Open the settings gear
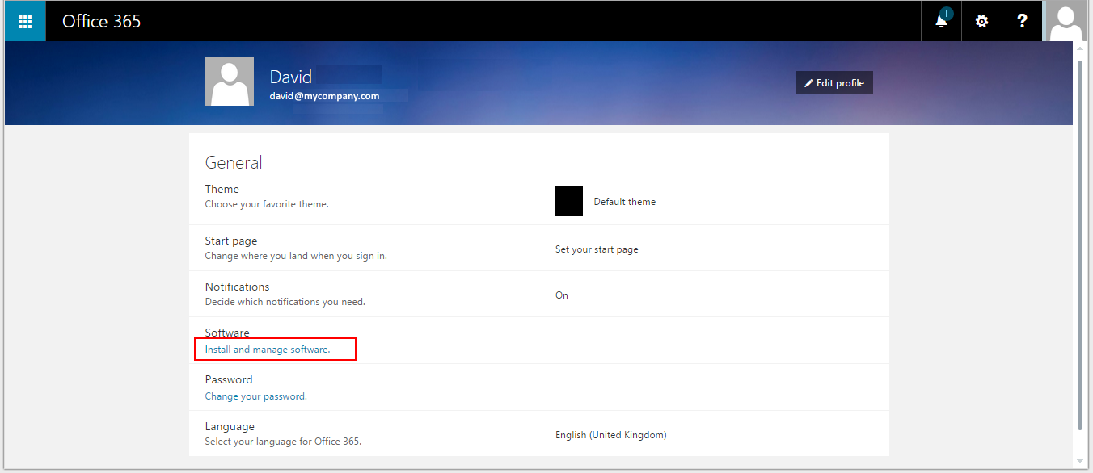Image resolution: width=1093 pixels, height=473 pixels. click(x=982, y=21)
